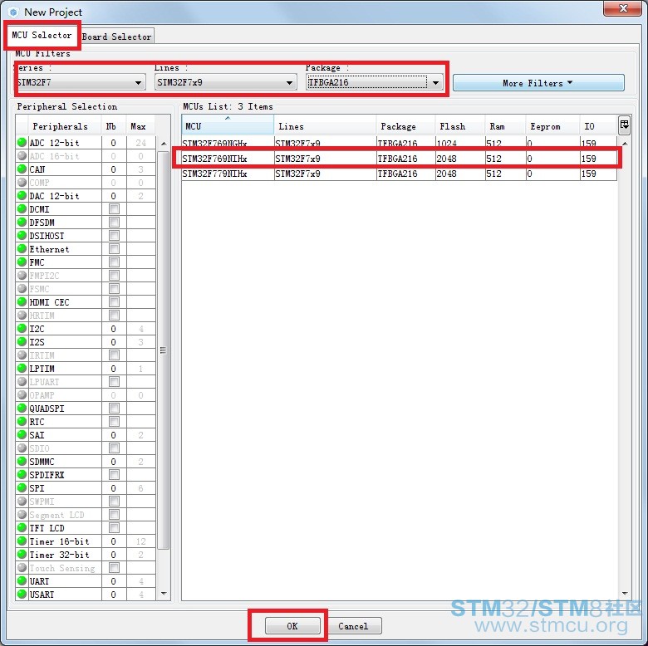Select the STM32F779NIHx row
The image size is (648, 646).
tap(400, 174)
